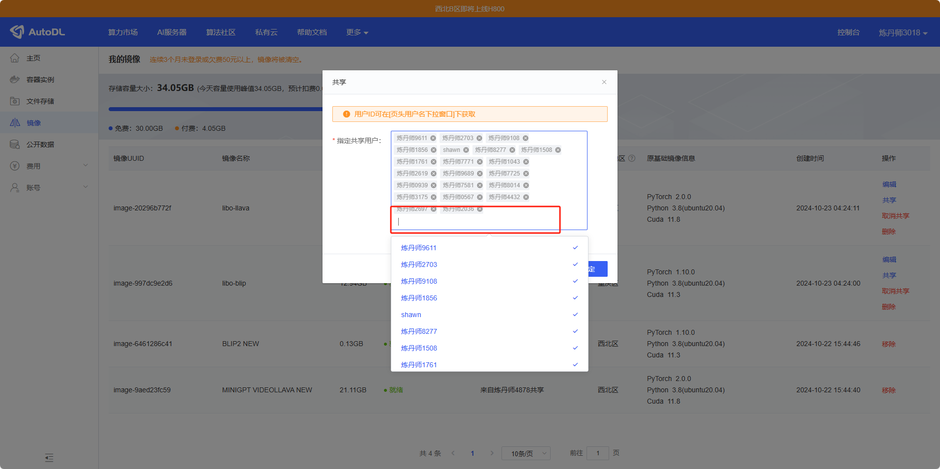940x469 pixels.
Task: Deselect 炼丹师1761 in the dropdown list
Action: pos(490,364)
